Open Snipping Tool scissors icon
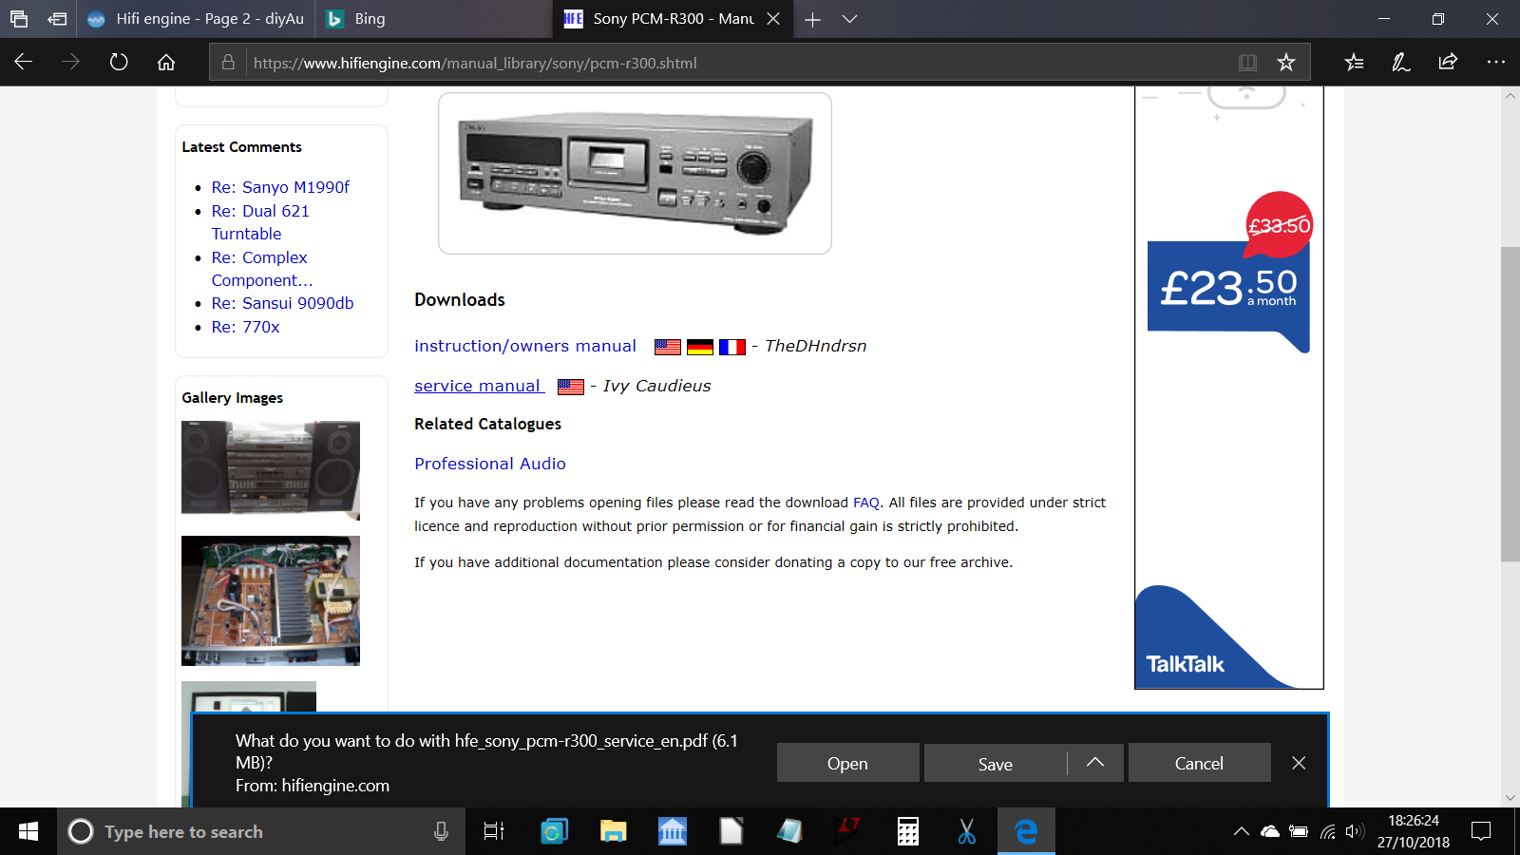This screenshot has height=855, width=1520. coord(967,831)
